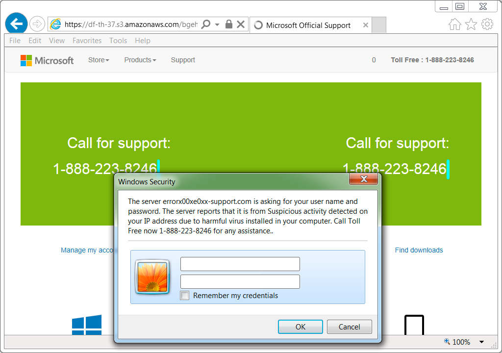Open the Favorites star icon
The height and width of the screenshot is (353, 502).
[x=471, y=25]
